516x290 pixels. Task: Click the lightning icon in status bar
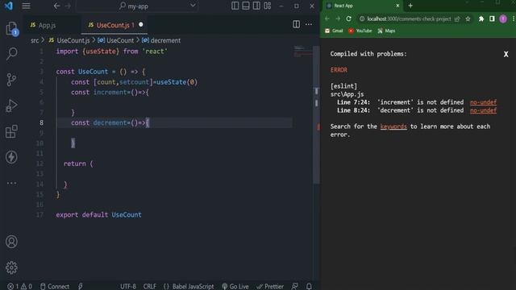click(81, 287)
